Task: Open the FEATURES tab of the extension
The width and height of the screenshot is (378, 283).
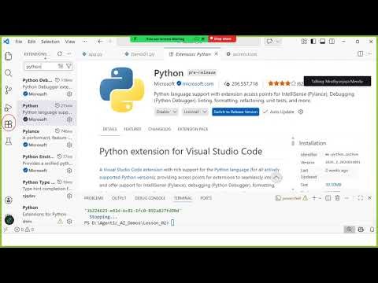Action: pyautogui.click(x=132, y=129)
